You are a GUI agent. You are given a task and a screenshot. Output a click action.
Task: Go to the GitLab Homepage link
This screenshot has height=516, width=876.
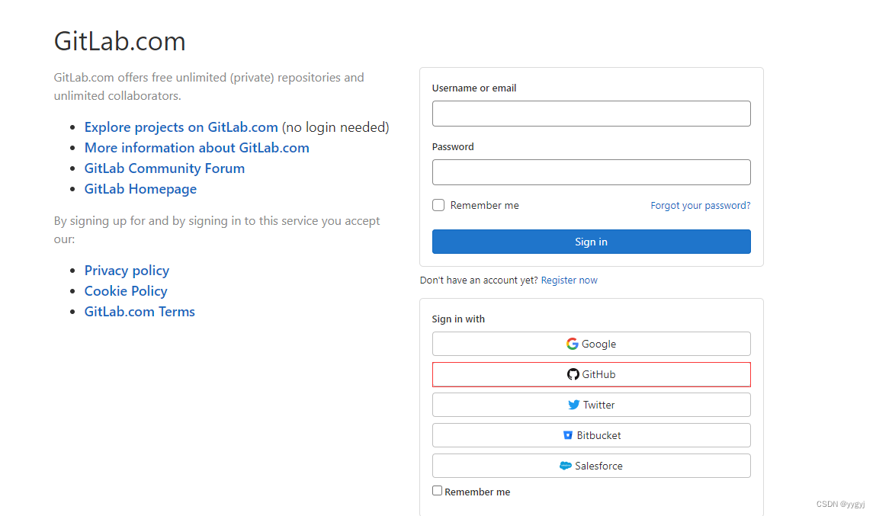point(140,189)
